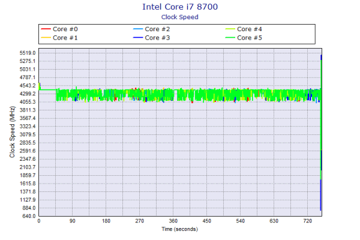Click the 0 tick on time axis

[39, 221]
